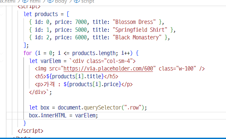Click the cube icon beside script breadcrumb

pyautogui.click(x=76, y=1)
